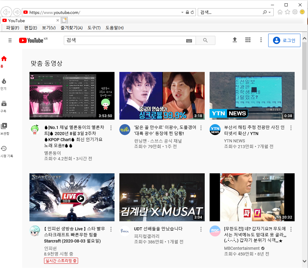The height and width of the screenshot is (268, 308).
Task: Open the StarCraft LIVE stream thumbnail
Action: [72, 197]
